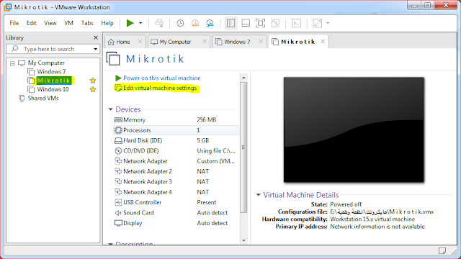Screen dimensions: 461x259
Task: Collapse the Devices section
Action: click(x=110, y=109)
